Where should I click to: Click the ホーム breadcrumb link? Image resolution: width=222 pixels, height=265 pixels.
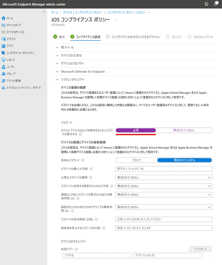click(55, 12)
